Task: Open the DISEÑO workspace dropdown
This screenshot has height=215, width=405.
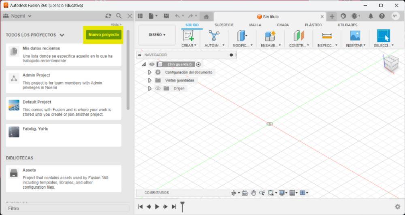Action: click(157, 35)
